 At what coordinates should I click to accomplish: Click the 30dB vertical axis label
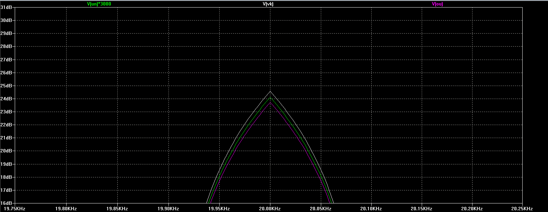pos(6,20)
